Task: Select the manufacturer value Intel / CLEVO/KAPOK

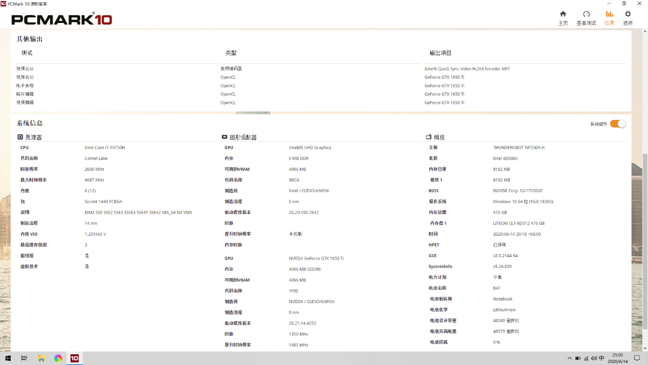Action: [309, 191]
